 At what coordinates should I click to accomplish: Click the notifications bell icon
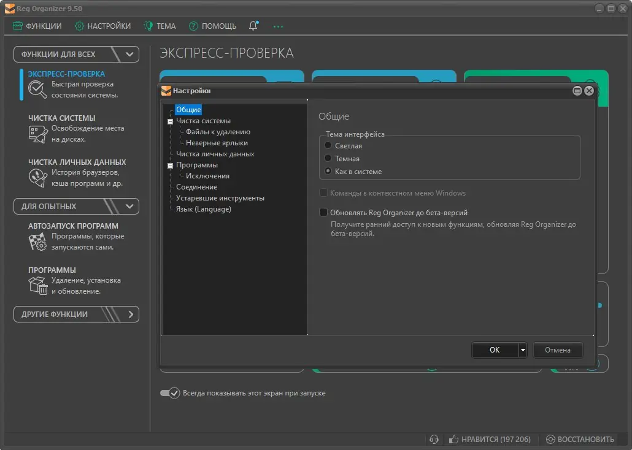[253, 26]
